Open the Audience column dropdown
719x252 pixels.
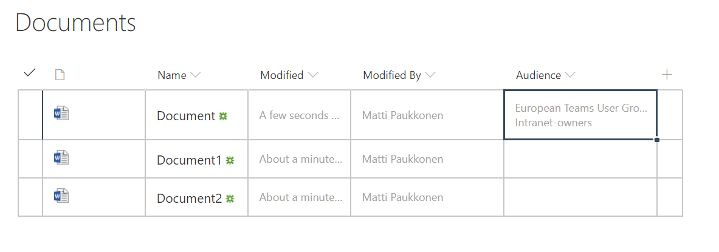pos(569,75)
